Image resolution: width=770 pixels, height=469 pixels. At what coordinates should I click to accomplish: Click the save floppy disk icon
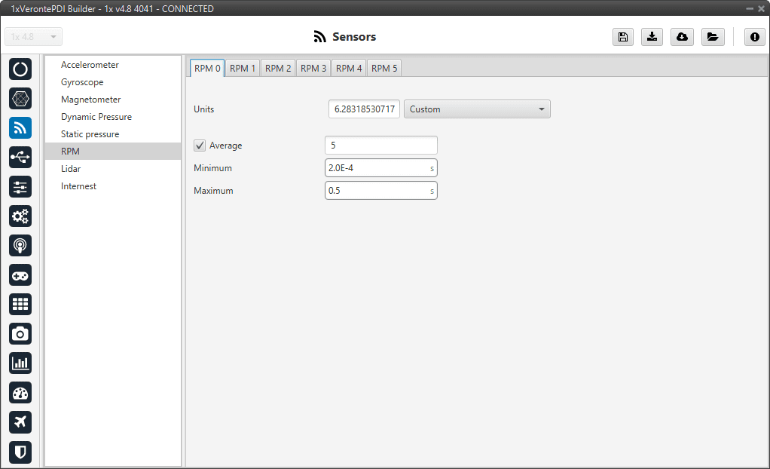coord(623,37)
